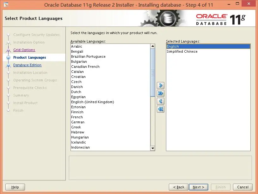Screen dimensions: 258x194
Task: Click the scroll up arrow of Available Languages
Action: point(153,46)
